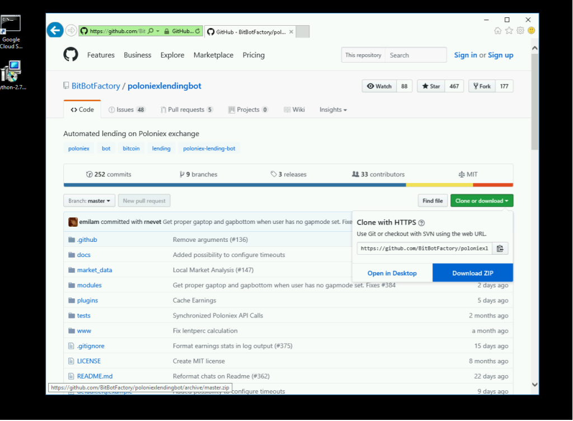Click the smiley feedback icon

click(x=532, y=31)
